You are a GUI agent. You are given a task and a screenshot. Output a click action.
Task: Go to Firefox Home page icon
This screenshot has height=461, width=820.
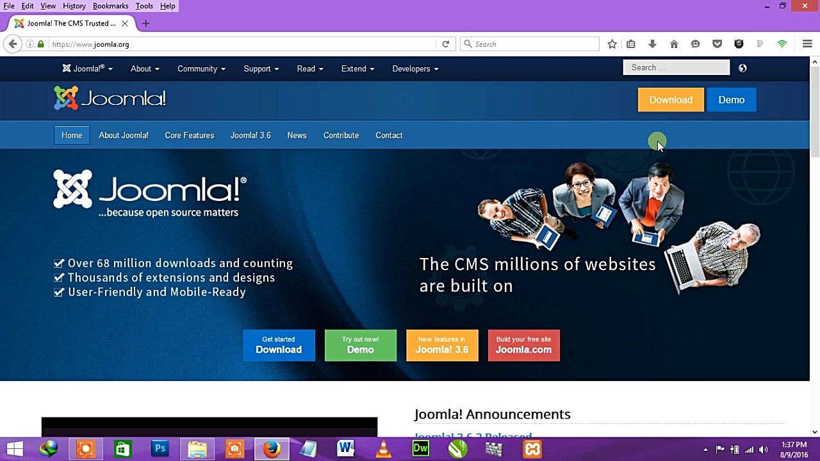[674, 44]
